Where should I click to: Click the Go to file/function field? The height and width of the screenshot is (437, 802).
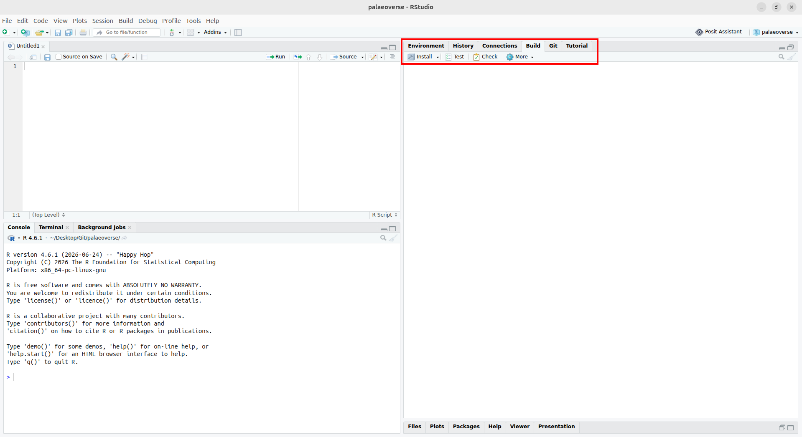pos(127,32)
